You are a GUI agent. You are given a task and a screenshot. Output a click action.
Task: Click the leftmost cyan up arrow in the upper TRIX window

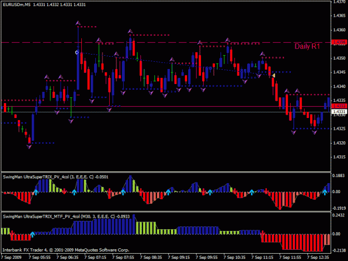click(36, 192)
